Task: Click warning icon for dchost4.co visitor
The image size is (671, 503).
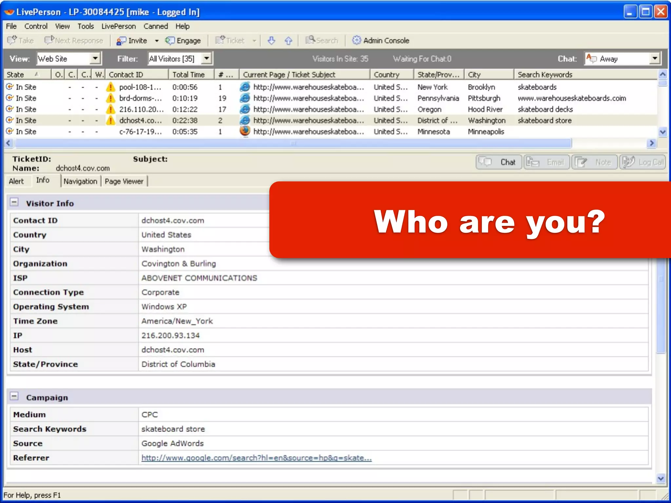Action: 111,120
